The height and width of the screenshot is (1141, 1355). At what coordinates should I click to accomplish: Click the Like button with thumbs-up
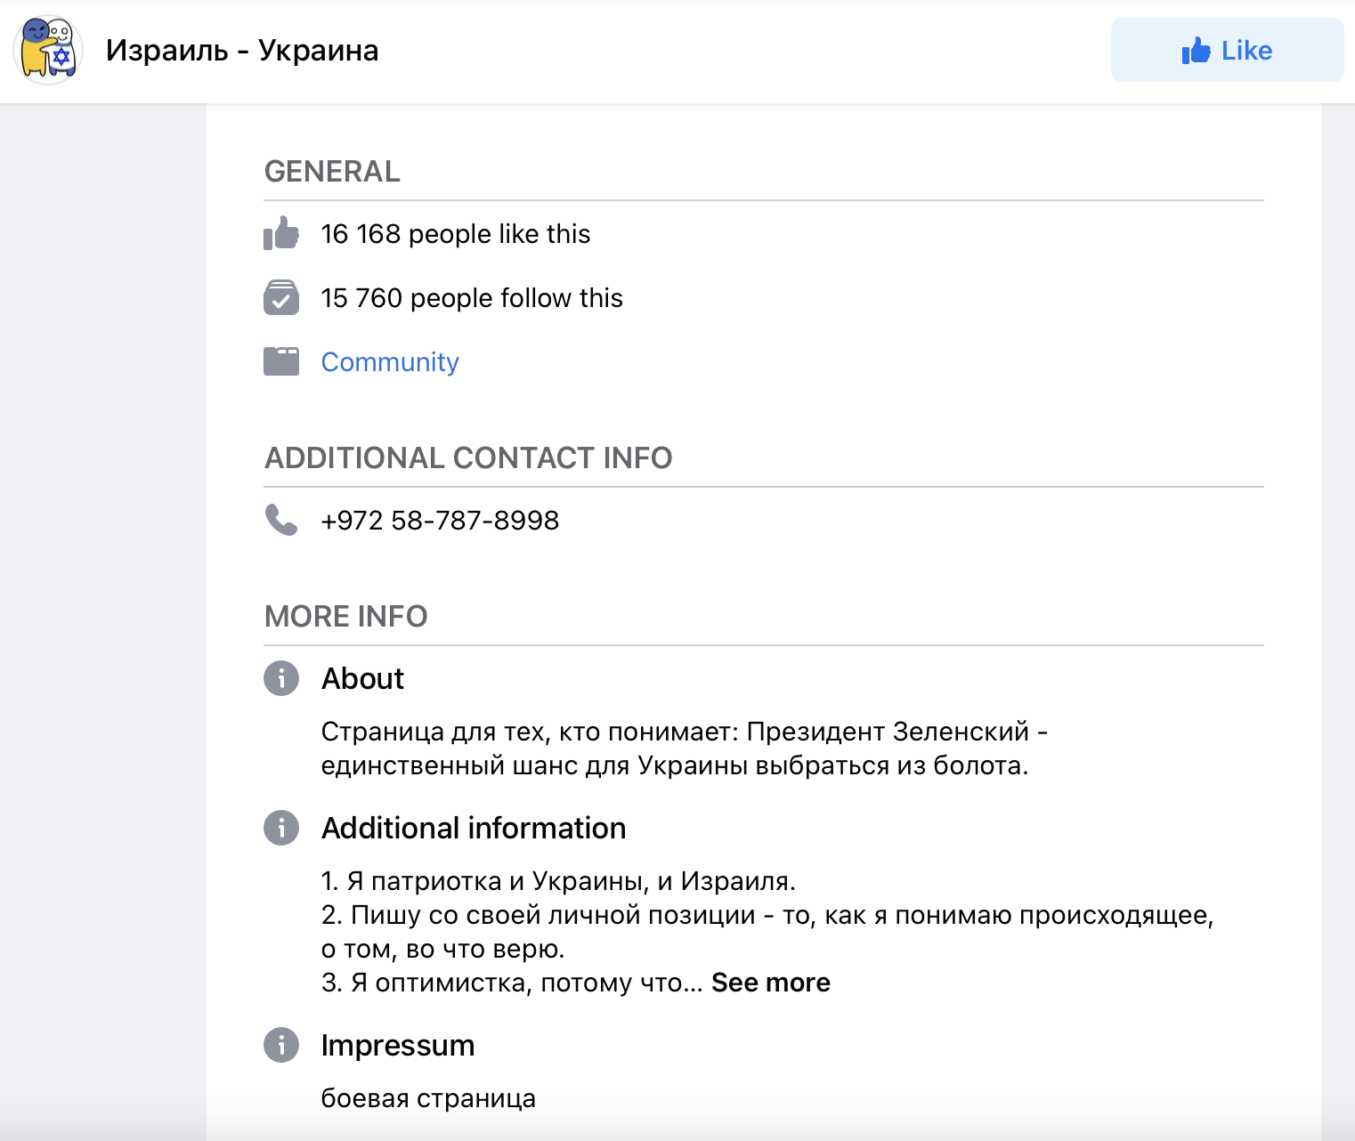coord(1227,50)
